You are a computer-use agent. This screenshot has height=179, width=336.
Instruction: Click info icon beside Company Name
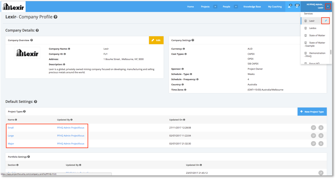tap(69, 49)
